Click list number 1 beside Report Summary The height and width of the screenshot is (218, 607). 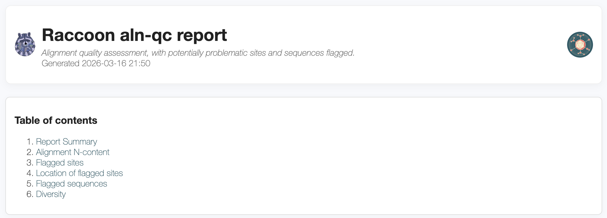click(x=30, y=142)
